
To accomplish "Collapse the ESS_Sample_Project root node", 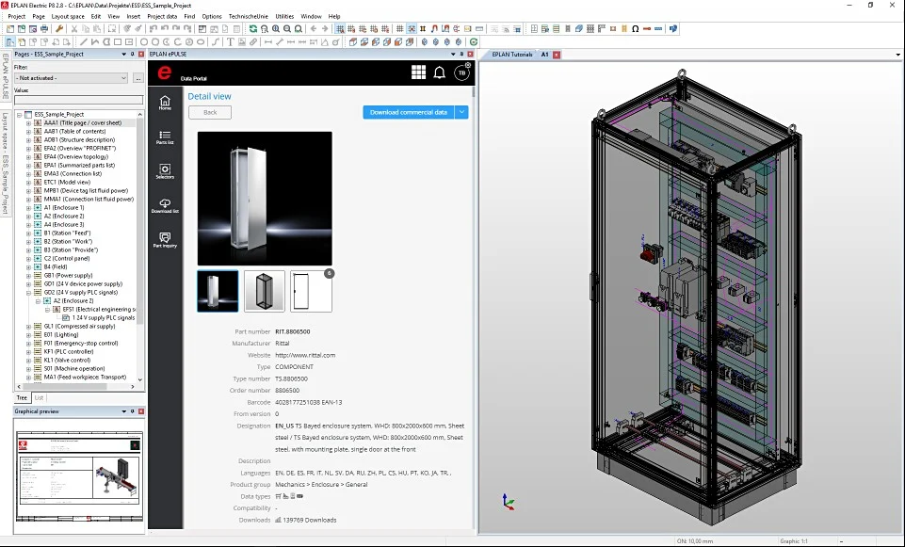I will (x=19, y=114).
